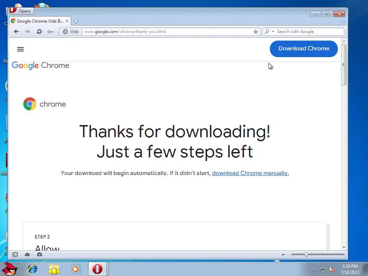Go back with the back arrow
368x276 pixels.
point(16,32)
